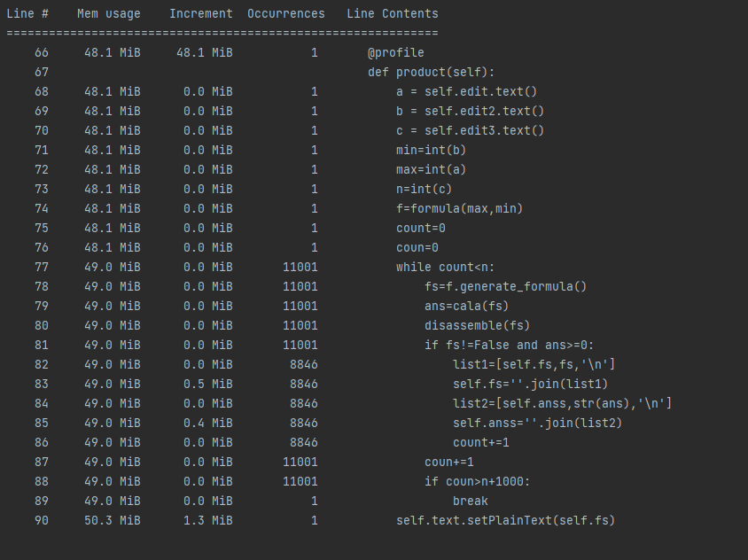748x560 pixels.
Task: Click the "fs=f.generate_formula()" line
Action: click(x=506, y=287)
